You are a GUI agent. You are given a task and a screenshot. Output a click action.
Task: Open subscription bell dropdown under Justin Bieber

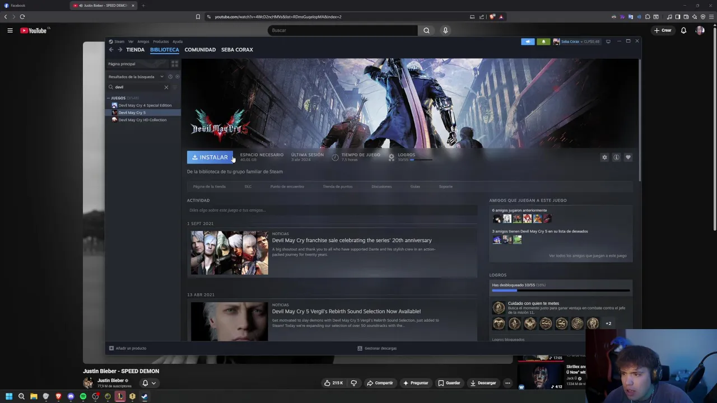(x=148, y=383)
